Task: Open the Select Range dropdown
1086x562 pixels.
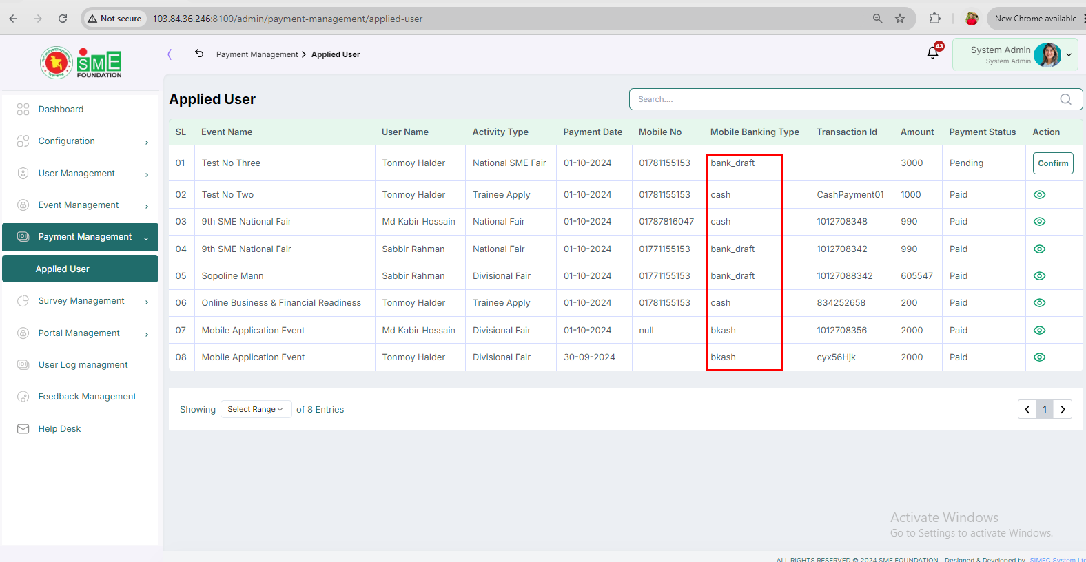Action: point(256,409)
